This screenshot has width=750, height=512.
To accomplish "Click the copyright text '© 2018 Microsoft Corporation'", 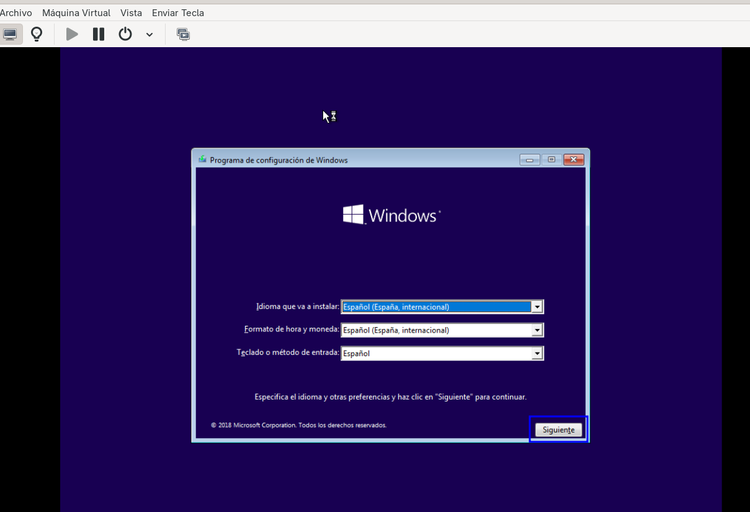I will pyautogui.click(x=254, y=425).
